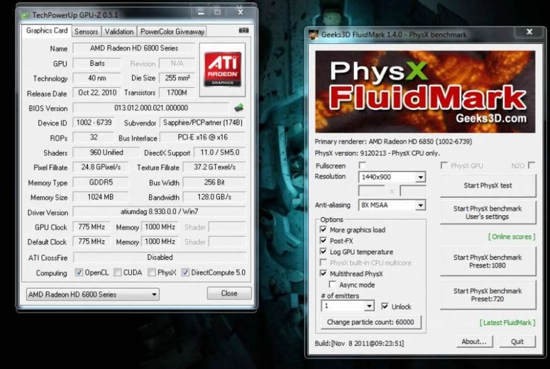Image resolution: width=550 pixels, height=369 pixels.
Task: Toggle Multithread PhysX option
Action: (323, 273)
